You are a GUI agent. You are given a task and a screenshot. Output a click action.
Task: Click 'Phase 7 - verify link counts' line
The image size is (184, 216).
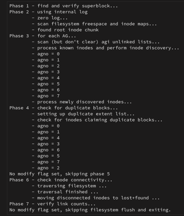pos(52,204)
